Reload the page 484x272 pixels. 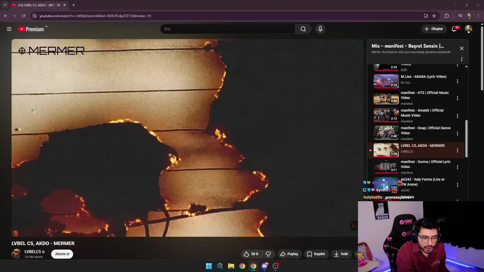click(x=23, y=16)
